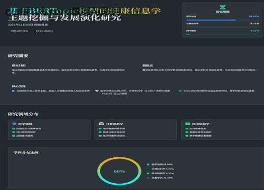Click the page title mentioning BERTopic
The image size is (264, 190).
[84, 14]
